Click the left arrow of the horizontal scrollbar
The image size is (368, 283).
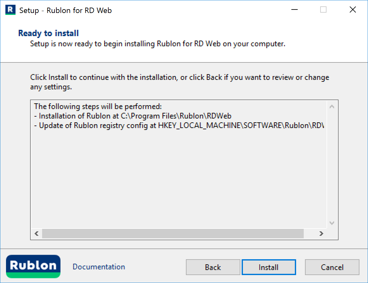[36, 234]
